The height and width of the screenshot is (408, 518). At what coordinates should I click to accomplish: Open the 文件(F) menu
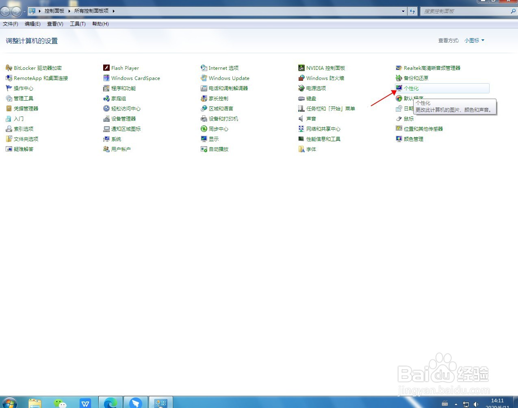tap(11, 24)
